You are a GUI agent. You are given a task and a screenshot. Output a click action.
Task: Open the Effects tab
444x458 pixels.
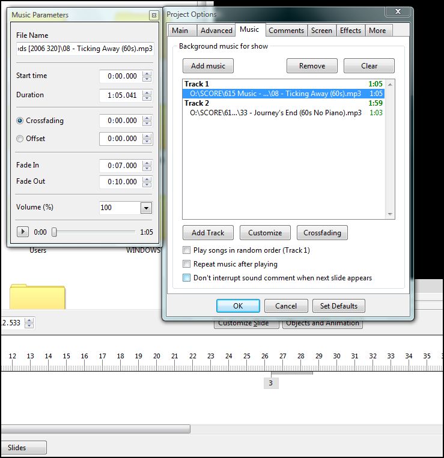(x=350, y=31)
